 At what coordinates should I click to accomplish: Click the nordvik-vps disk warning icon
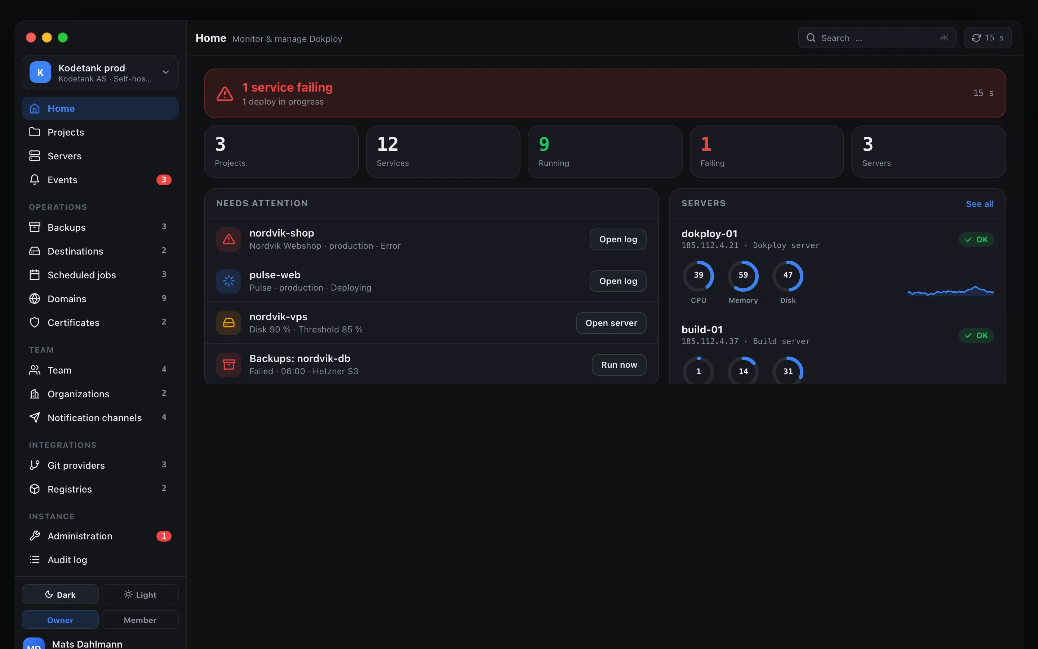229,323
